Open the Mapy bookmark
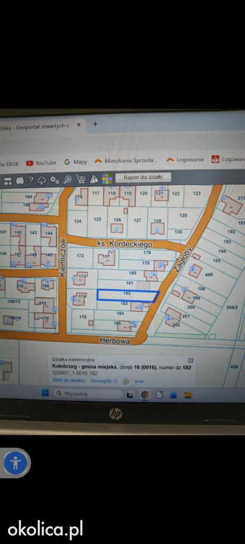 pos(75,162)
